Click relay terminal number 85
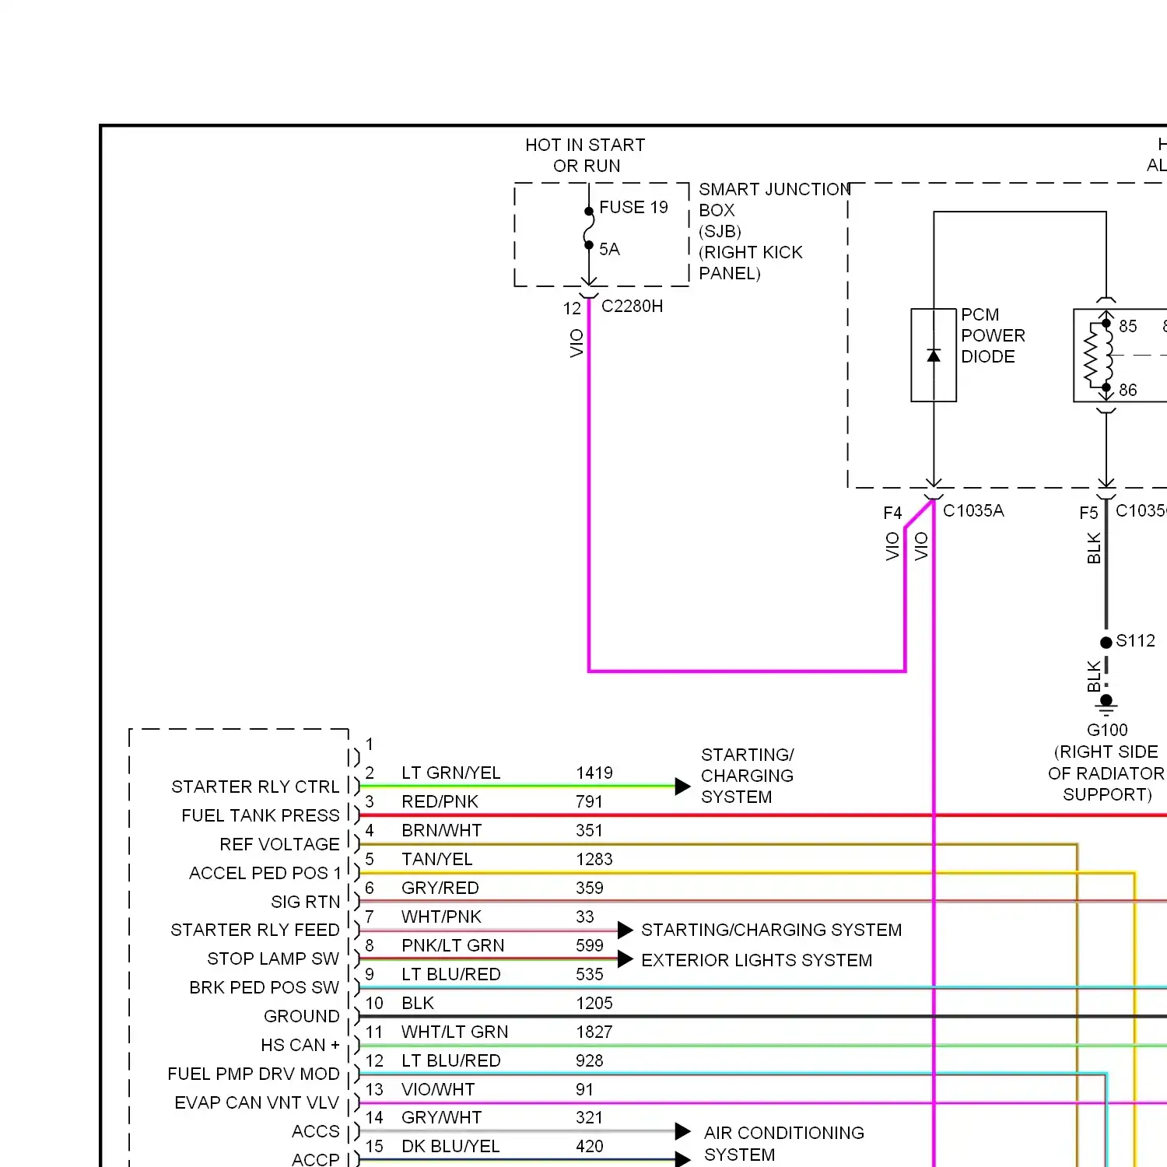1167x1167 pixels. click(1128, 327)
